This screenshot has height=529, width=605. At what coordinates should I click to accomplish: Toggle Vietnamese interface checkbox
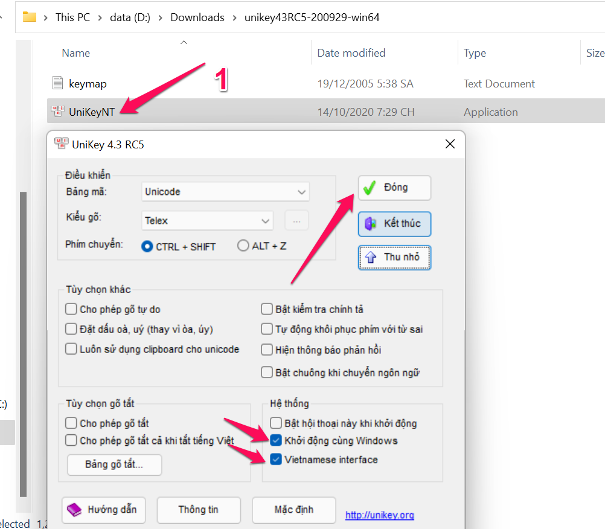tap(276, 460)
